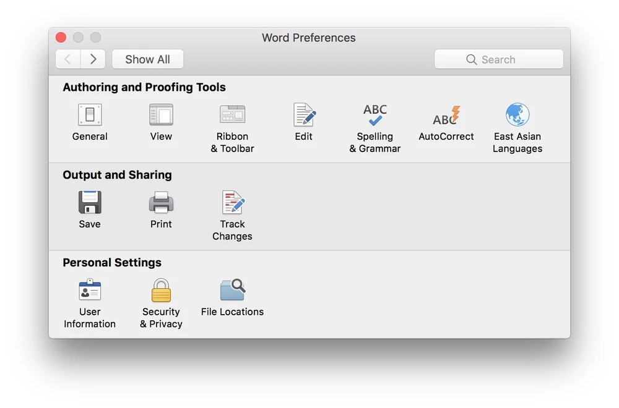Image resolution: width=619 pixels, height=408 pixels.
Task: Open the General preferences pane
Action: point(90,116)
